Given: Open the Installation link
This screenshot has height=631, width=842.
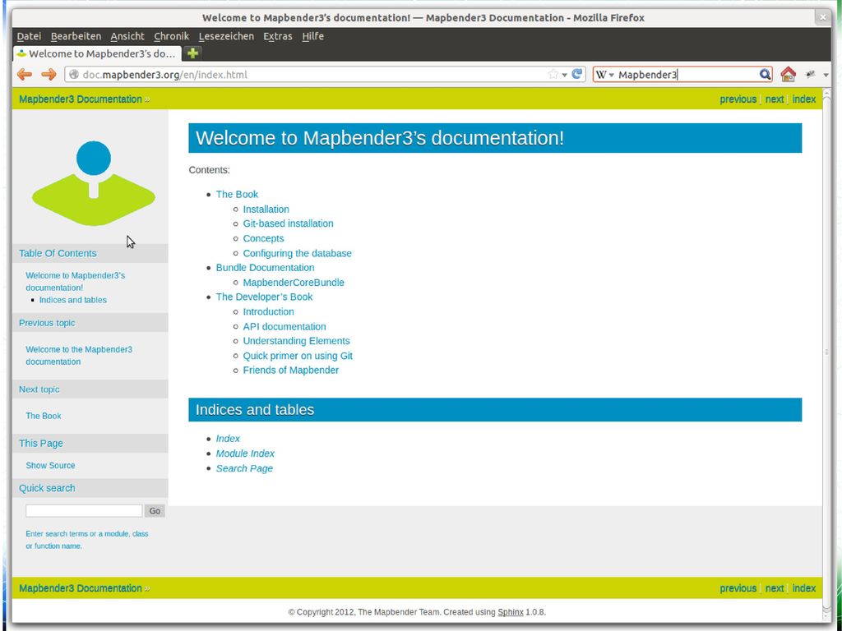Looking at the screenshot, I should click(266, 210).
